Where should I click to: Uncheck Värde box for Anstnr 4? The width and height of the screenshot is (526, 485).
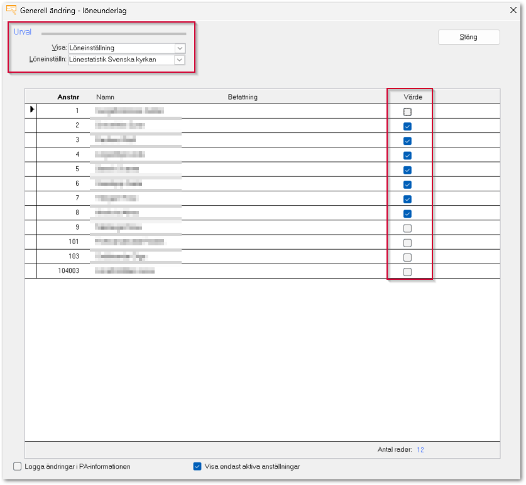pos(407,156)
